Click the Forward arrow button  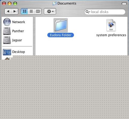tap(15, 11)
